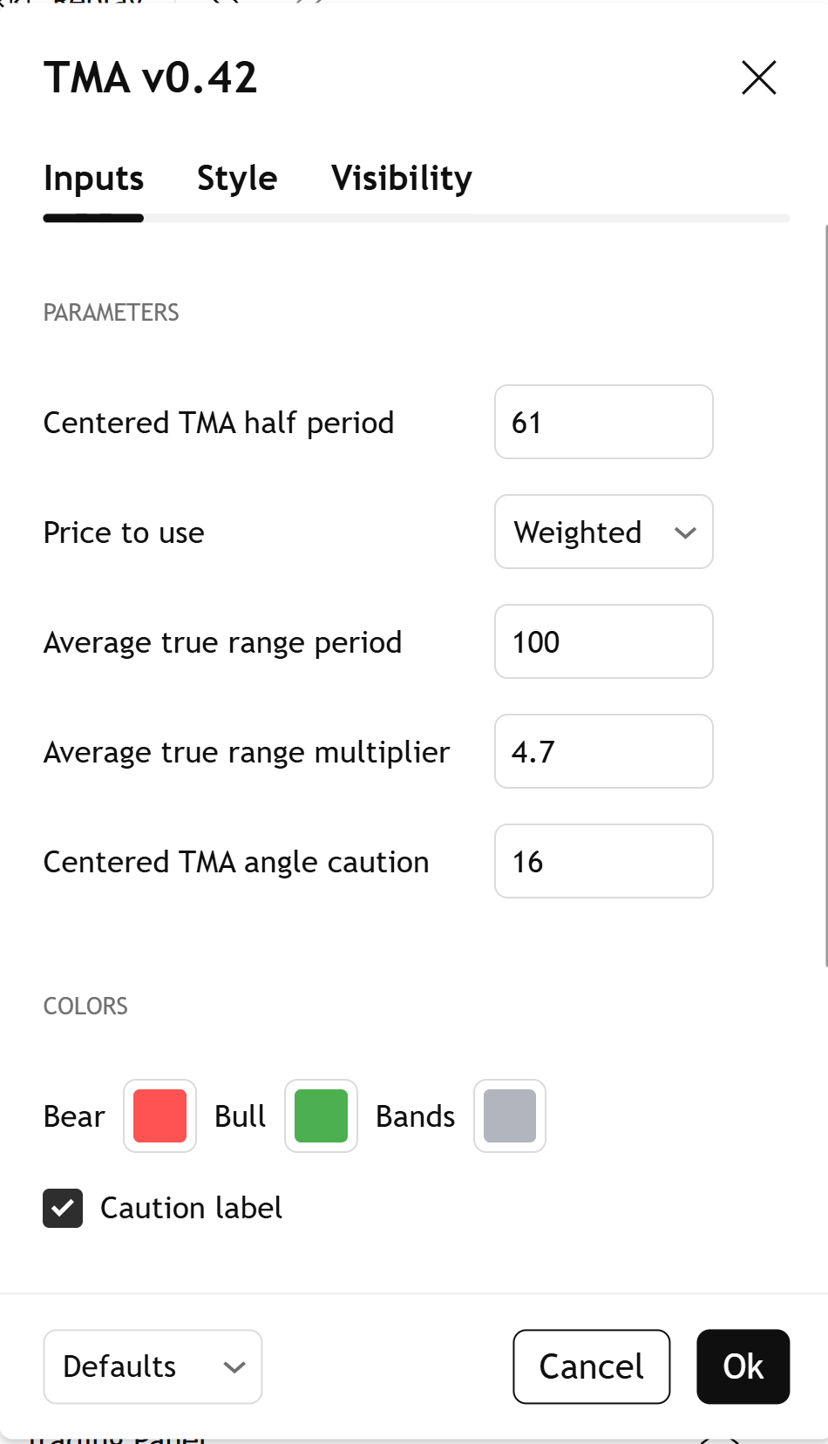Open the Bear color picker
The width and height of the screenshot is (828, 1444).
(159, 1115)
